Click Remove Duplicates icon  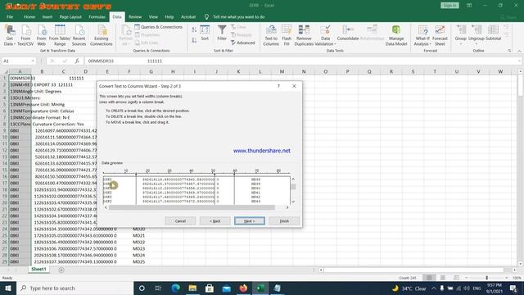point(304,34)
